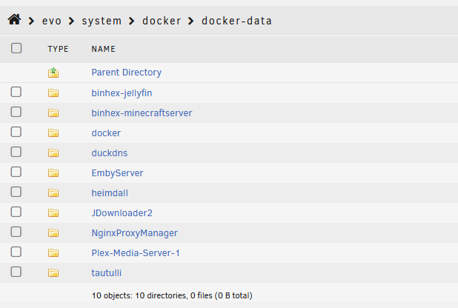Click folder icon for JDownloader2
The image size is (458, 308).
(x=53, y=212)
